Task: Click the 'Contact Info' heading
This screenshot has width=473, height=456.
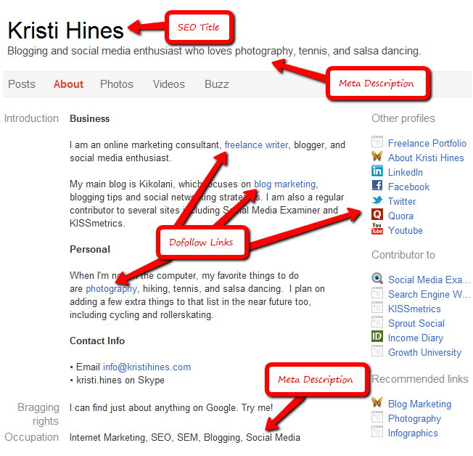Action: [x=97, y=341]
